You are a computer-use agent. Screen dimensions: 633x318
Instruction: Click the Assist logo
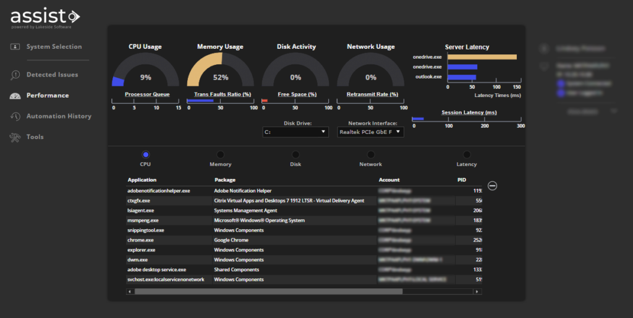[x=45, y=18]
